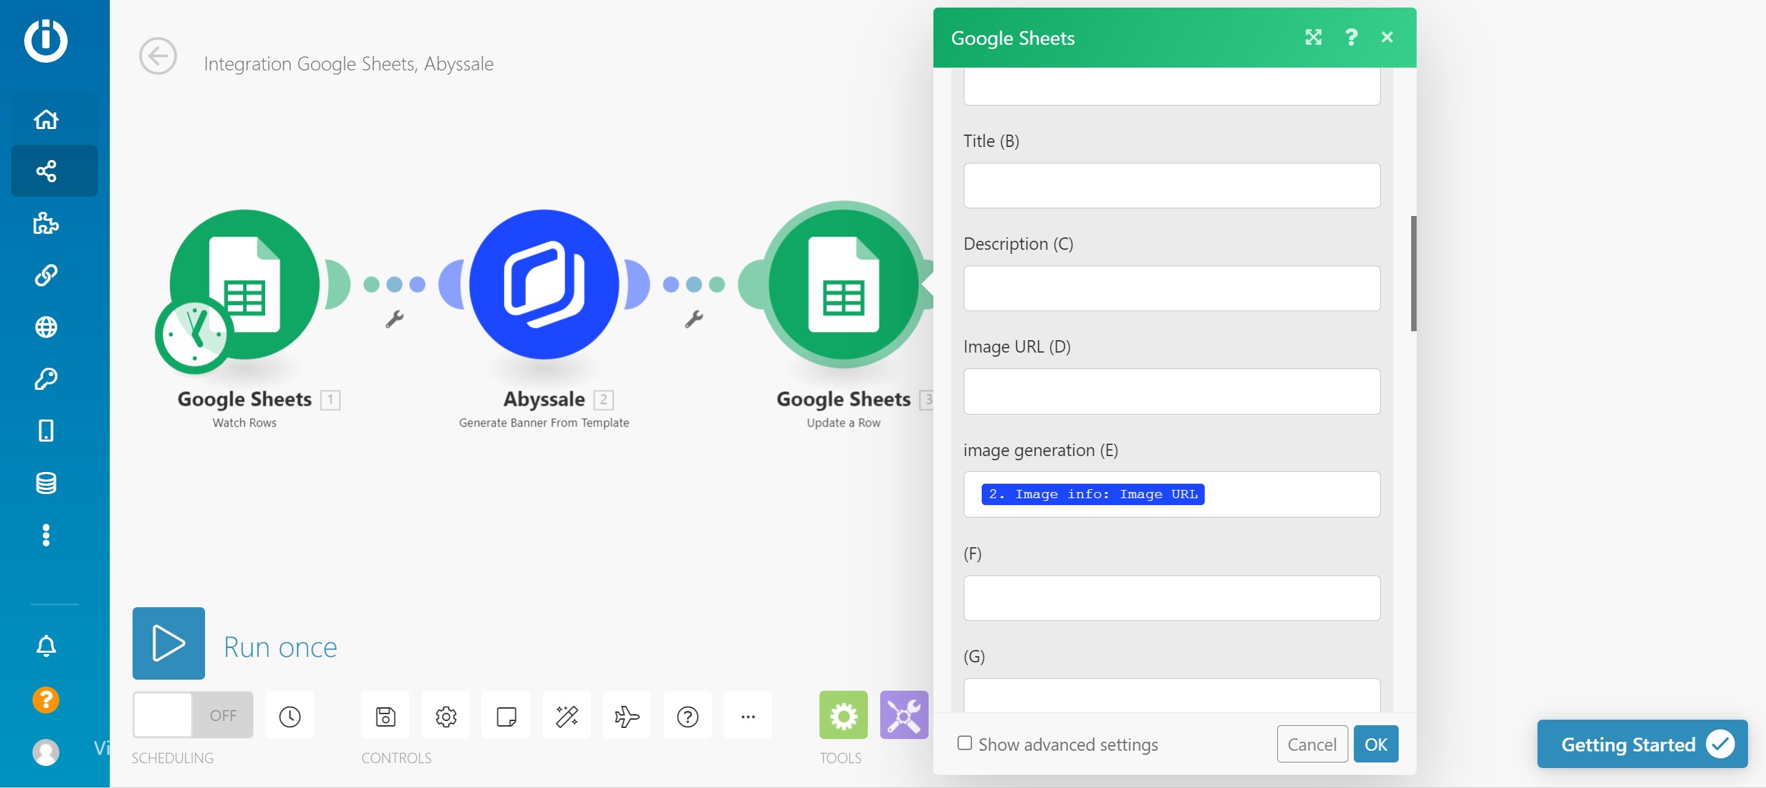Click the (G) input field

[1172, 696]
